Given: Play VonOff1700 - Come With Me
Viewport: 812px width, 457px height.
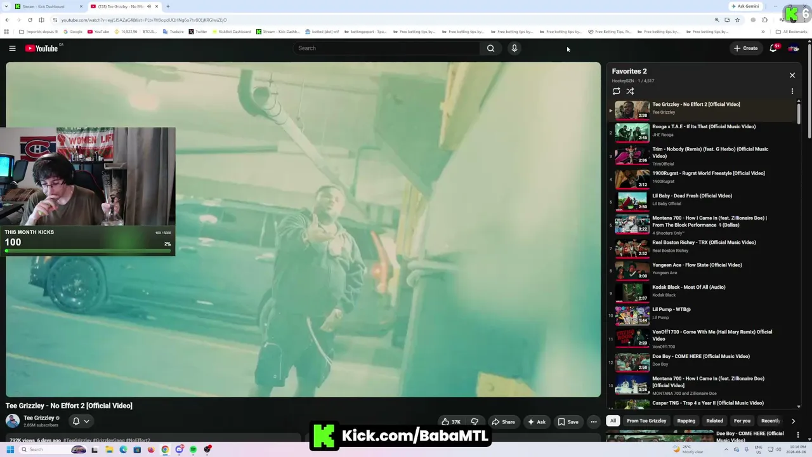Looking at the screenshot, I should 702,340.
